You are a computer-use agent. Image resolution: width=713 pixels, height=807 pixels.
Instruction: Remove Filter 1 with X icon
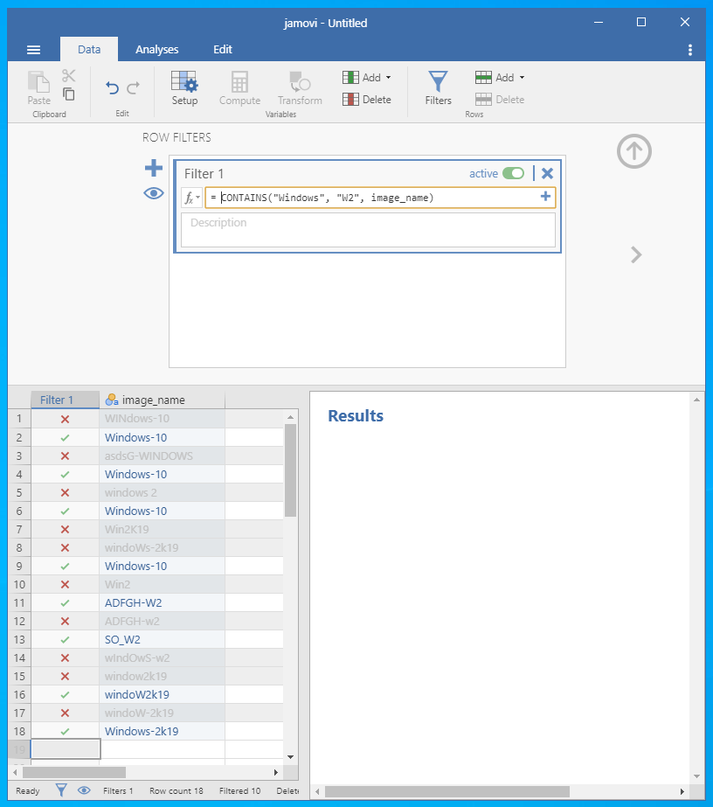547,173
